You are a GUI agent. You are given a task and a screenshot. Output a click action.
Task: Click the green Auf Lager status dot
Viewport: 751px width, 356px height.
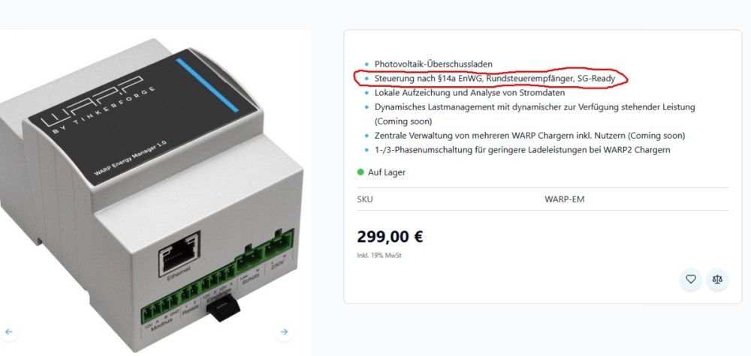(x=360, y=172)
